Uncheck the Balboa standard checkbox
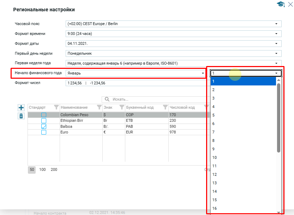Viewport: 294px width, 215px height. 44,126
